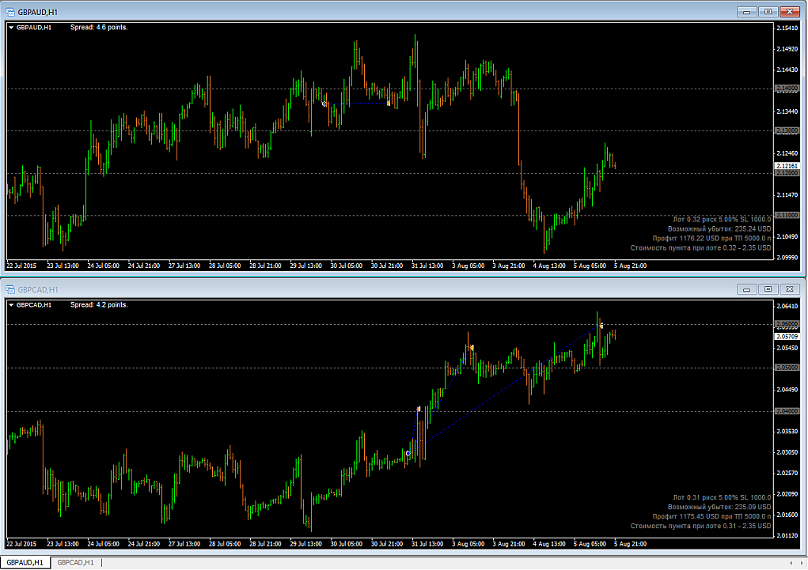The width and height of the screenshot is (808, 570).
Task: Click the current price label 2.12161
Action: pos(787,166)
